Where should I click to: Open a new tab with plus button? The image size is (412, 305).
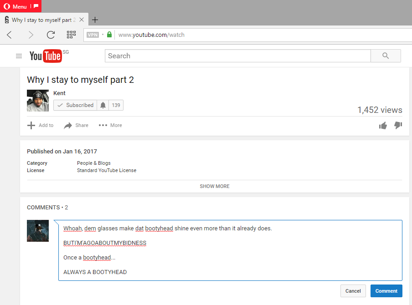[95, 20]
